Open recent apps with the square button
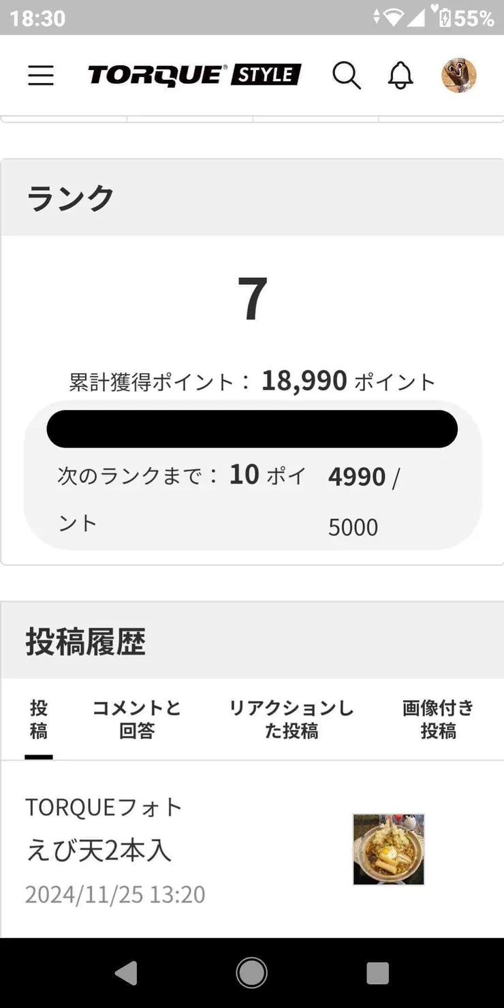 coord(378,974)
